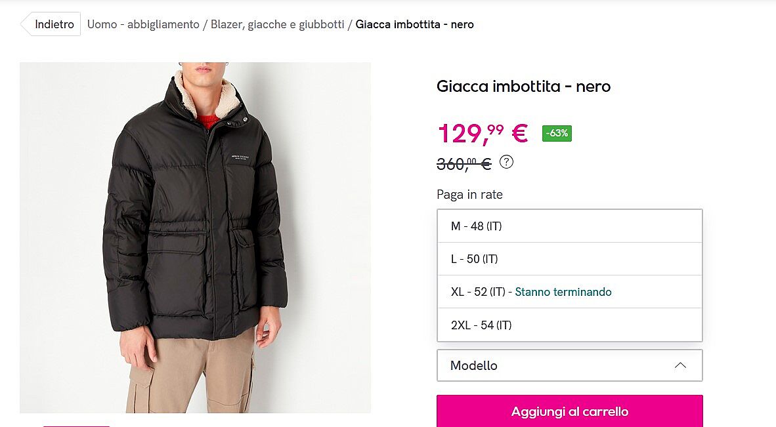776x427 pixels.
Task: Click the crossed-out 360,00 € price
Action: click(463, 163)
